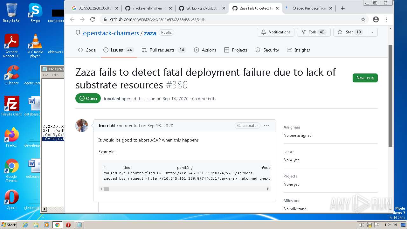
Task: Click the browser back arrow
Action: (x=72, y=19)
